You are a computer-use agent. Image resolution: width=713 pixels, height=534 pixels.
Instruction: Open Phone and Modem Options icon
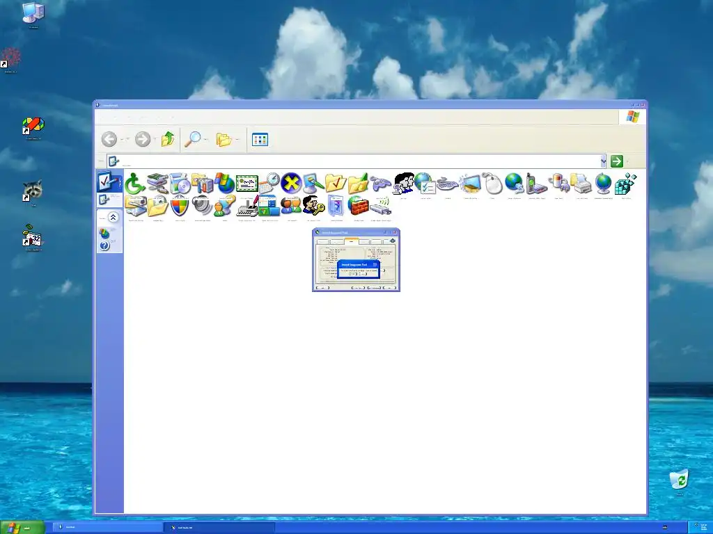[537, 184]
